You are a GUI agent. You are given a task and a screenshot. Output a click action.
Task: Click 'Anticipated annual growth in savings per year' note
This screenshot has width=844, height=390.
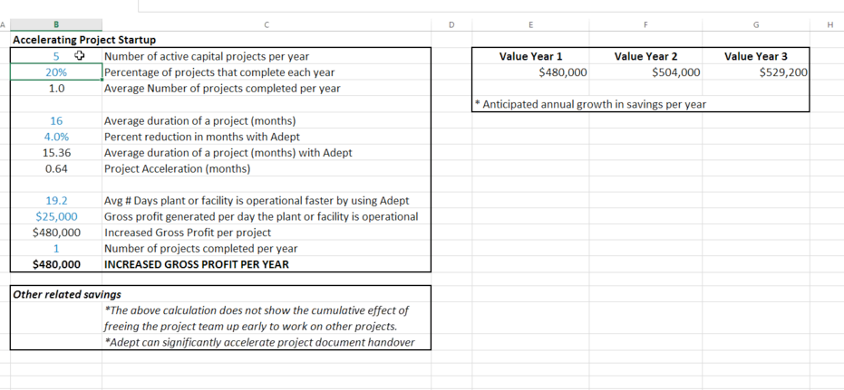590,104
